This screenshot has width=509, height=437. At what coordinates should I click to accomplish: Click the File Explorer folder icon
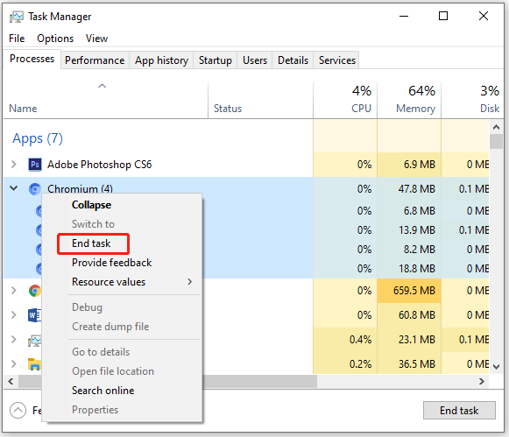point(34,364)
